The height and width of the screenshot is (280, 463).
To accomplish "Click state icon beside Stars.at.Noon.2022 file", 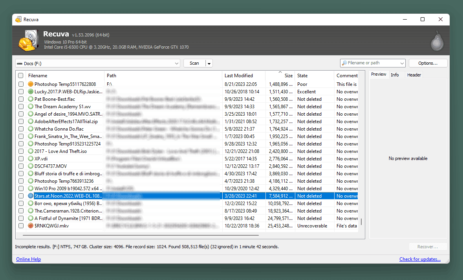I will tap(30, 196).
